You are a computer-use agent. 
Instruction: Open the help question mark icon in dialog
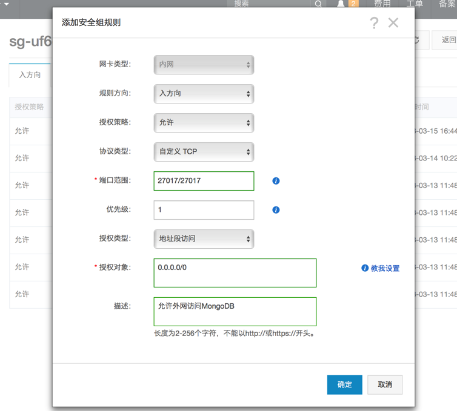click(374, 23)
